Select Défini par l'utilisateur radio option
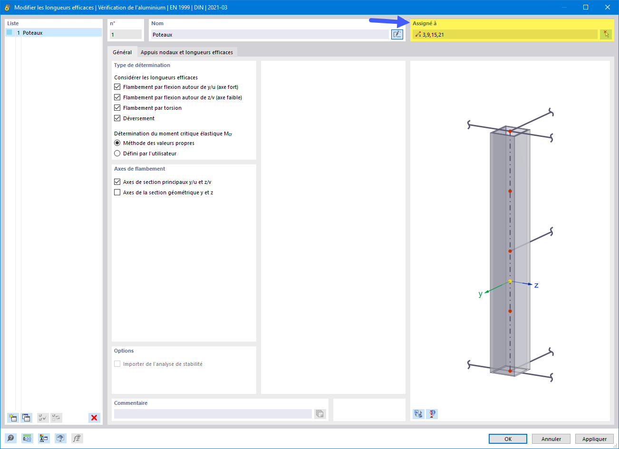The width and height of the screenshot is (619, 449). pos(117,153)
